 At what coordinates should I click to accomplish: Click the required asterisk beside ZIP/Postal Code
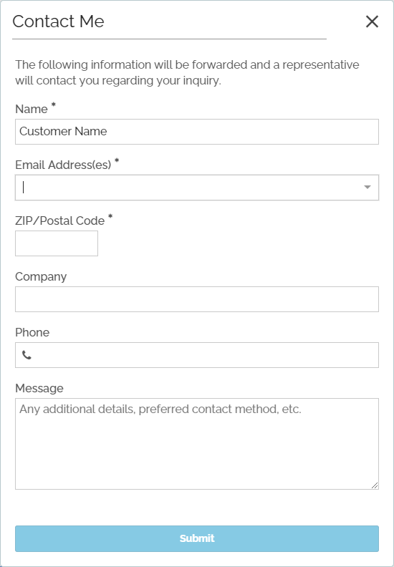tap(110, 216)
